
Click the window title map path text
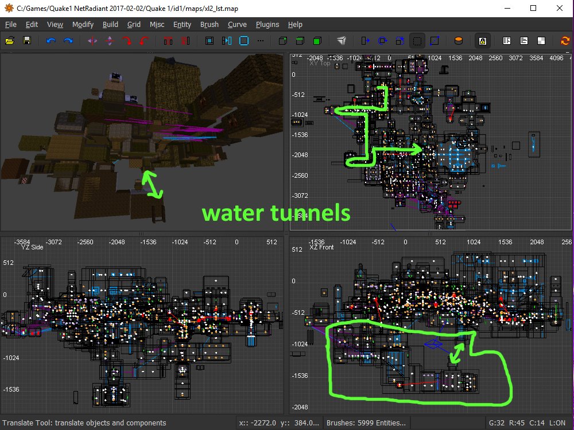click(x=127, y=8)
